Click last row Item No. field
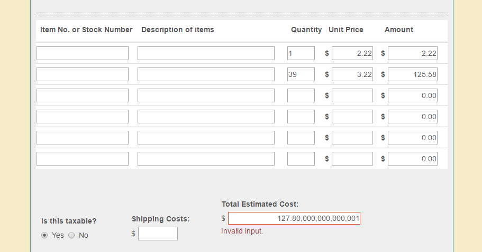482x252 pixels. tap(83, 159)
